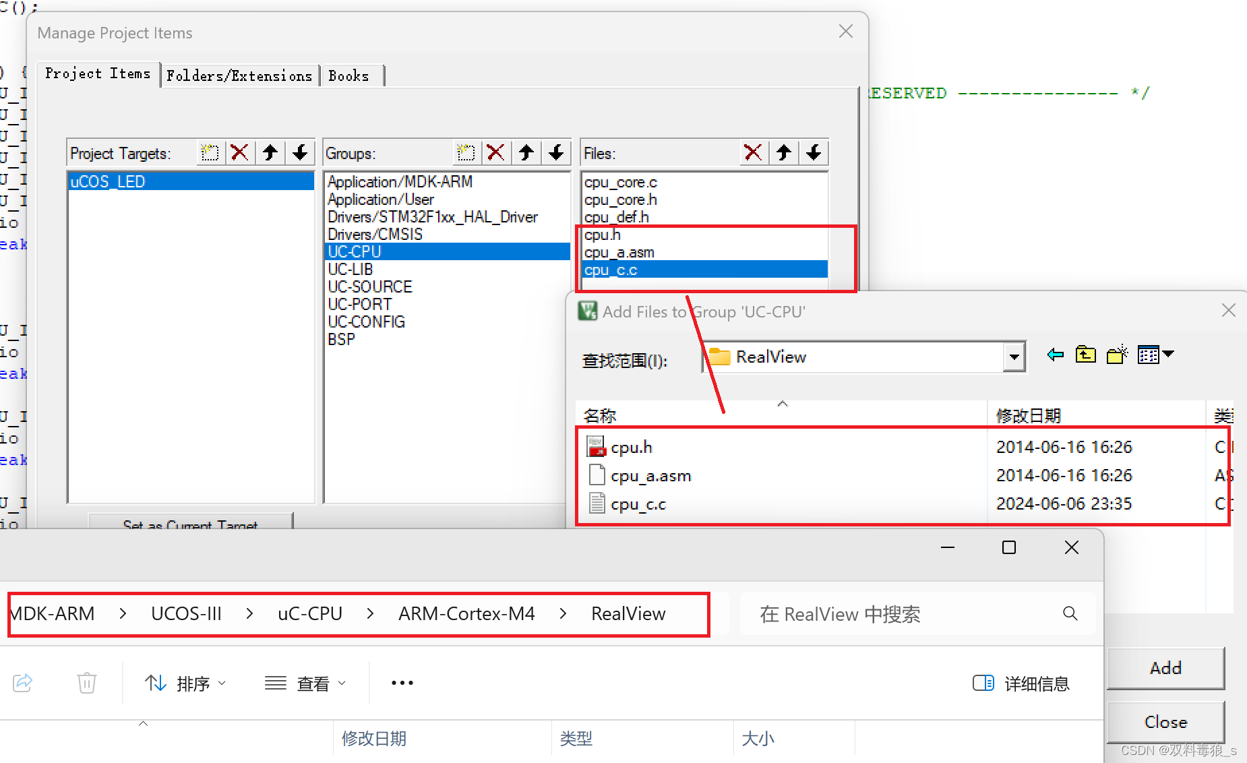The image size is (1247, 763).
Task: Select the UC-LIB group
Action: pos(351,270)
